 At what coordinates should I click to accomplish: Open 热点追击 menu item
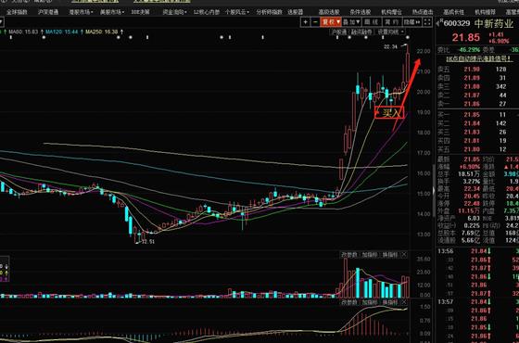point(423,12)
